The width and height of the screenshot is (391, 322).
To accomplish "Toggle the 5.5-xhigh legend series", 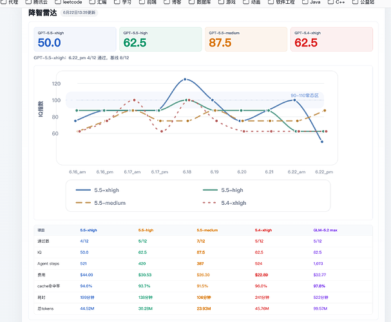I will coord(97,190).
